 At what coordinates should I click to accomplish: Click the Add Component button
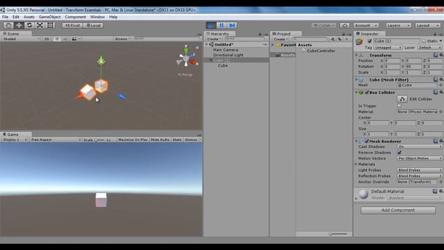(x=398, y=210)
